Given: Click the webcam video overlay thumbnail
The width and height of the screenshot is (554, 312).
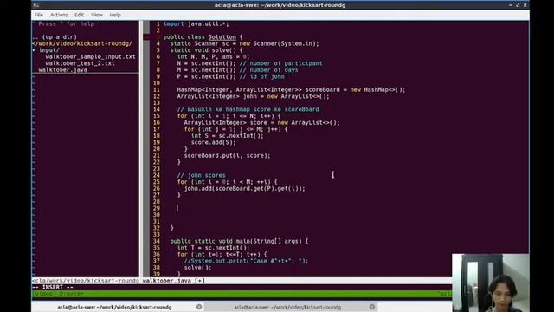Looking at the screenshot, I should pos(491,283).
